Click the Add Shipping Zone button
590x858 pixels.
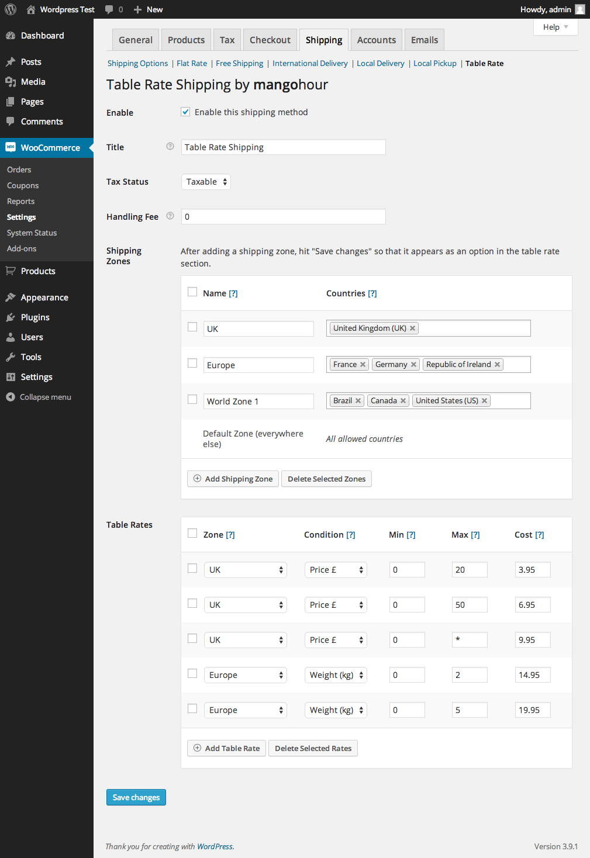pyautogui.click(x=233, y=479)
